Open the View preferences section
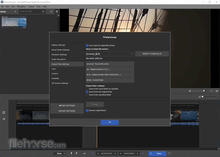 point(67,69)
